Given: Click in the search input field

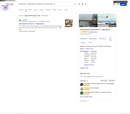Looking at the screenshot, I should (x=46, y=4).
